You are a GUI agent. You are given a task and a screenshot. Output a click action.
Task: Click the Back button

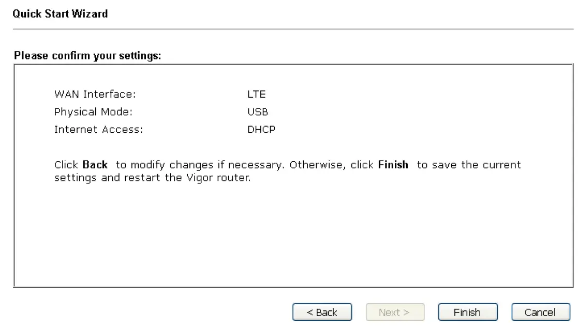tap(322, 312)
